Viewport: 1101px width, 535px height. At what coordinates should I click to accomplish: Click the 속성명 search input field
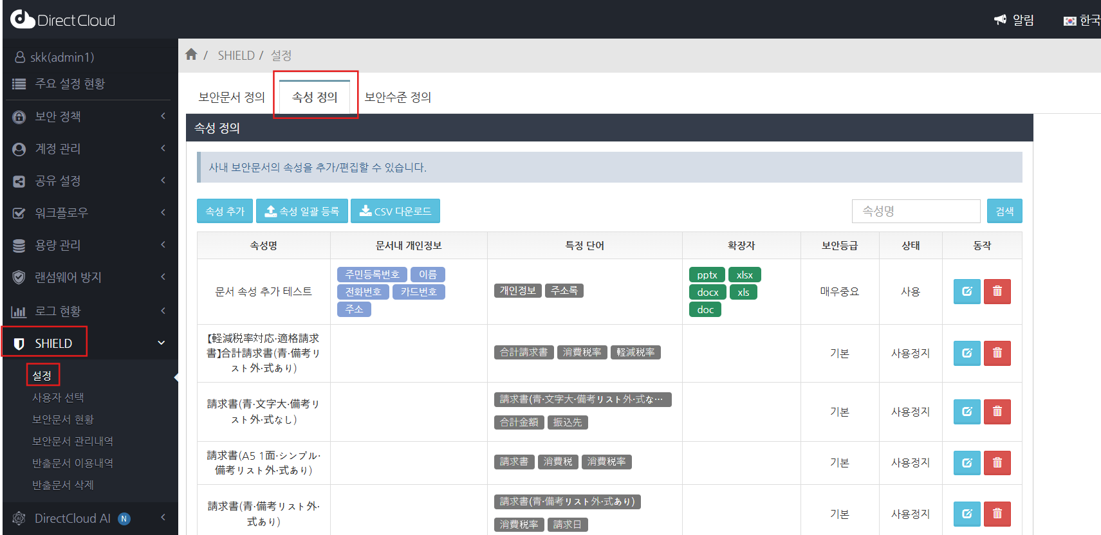click(916, 211)
